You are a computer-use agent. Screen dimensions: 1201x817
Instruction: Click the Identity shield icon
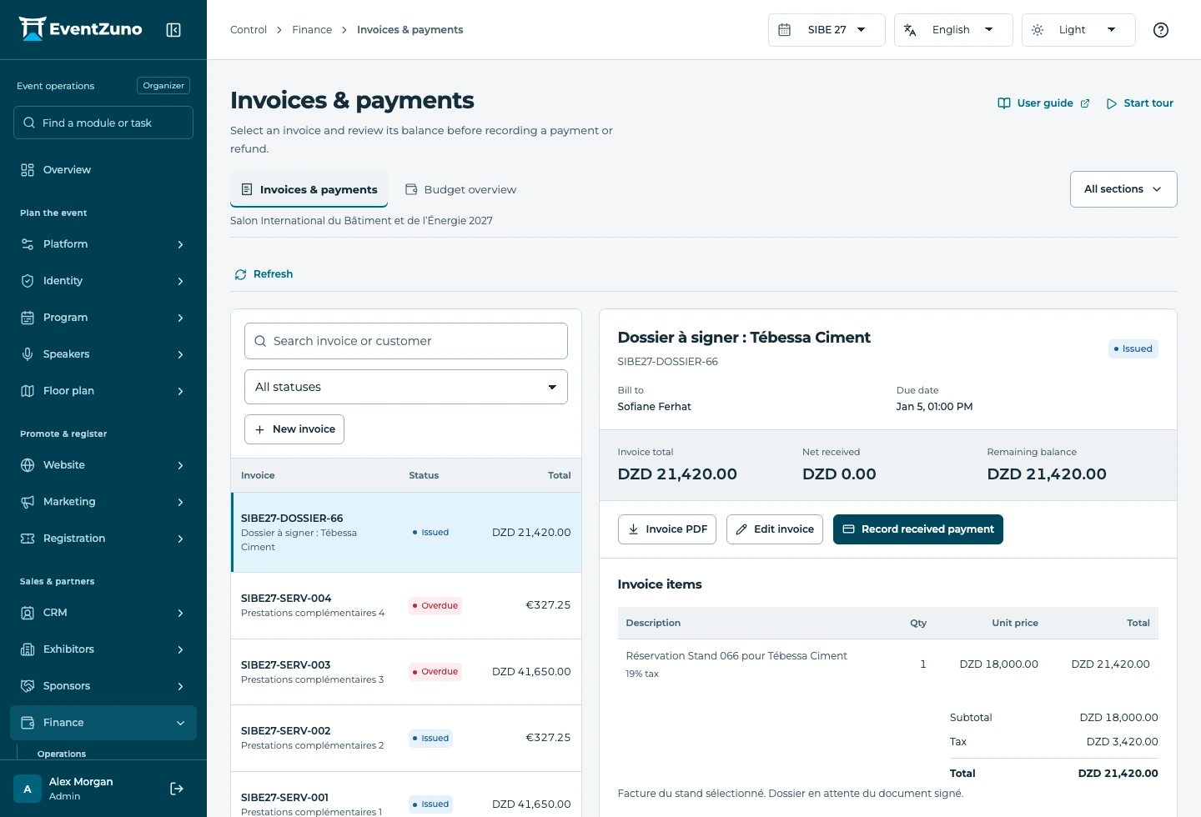[28, 281]
